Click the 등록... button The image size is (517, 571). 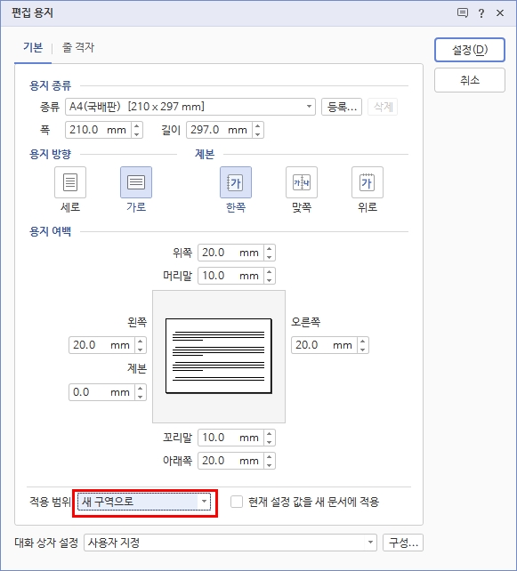point(342,107)
